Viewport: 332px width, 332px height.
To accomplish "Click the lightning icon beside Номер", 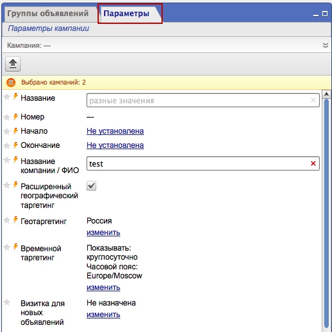I will 16,116.
